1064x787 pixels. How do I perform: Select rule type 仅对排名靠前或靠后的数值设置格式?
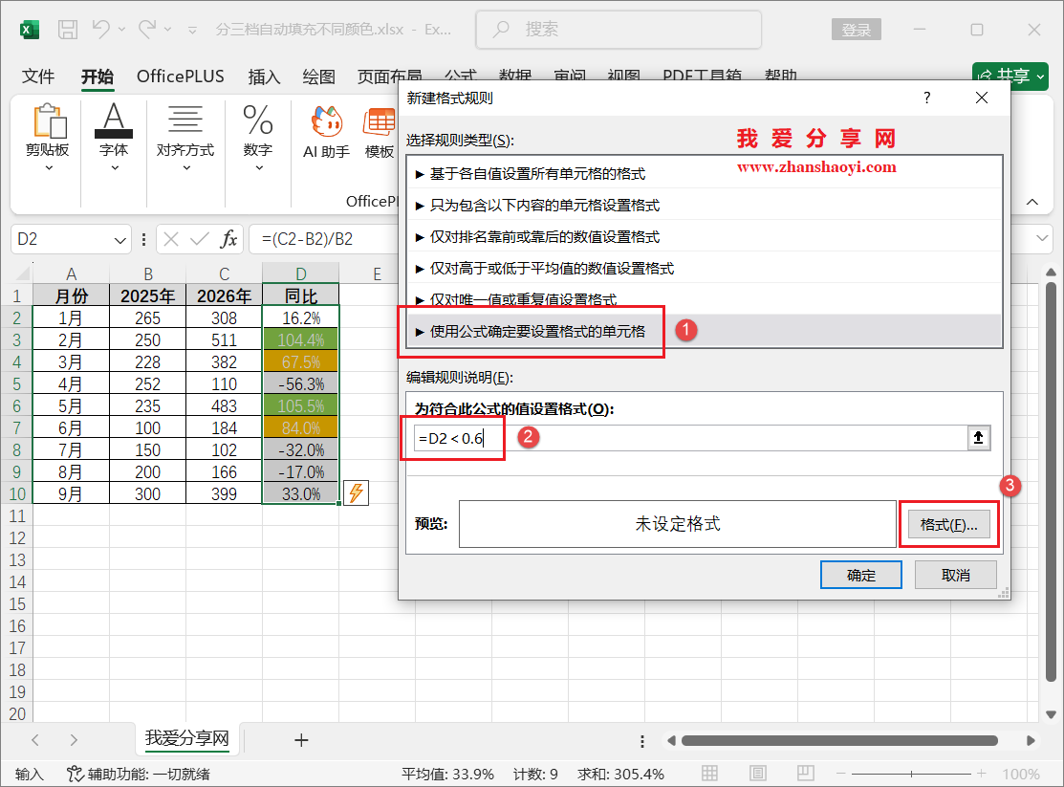(x=704, y=237)
